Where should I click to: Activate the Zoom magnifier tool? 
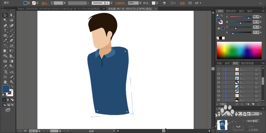[x=11, y=82]
